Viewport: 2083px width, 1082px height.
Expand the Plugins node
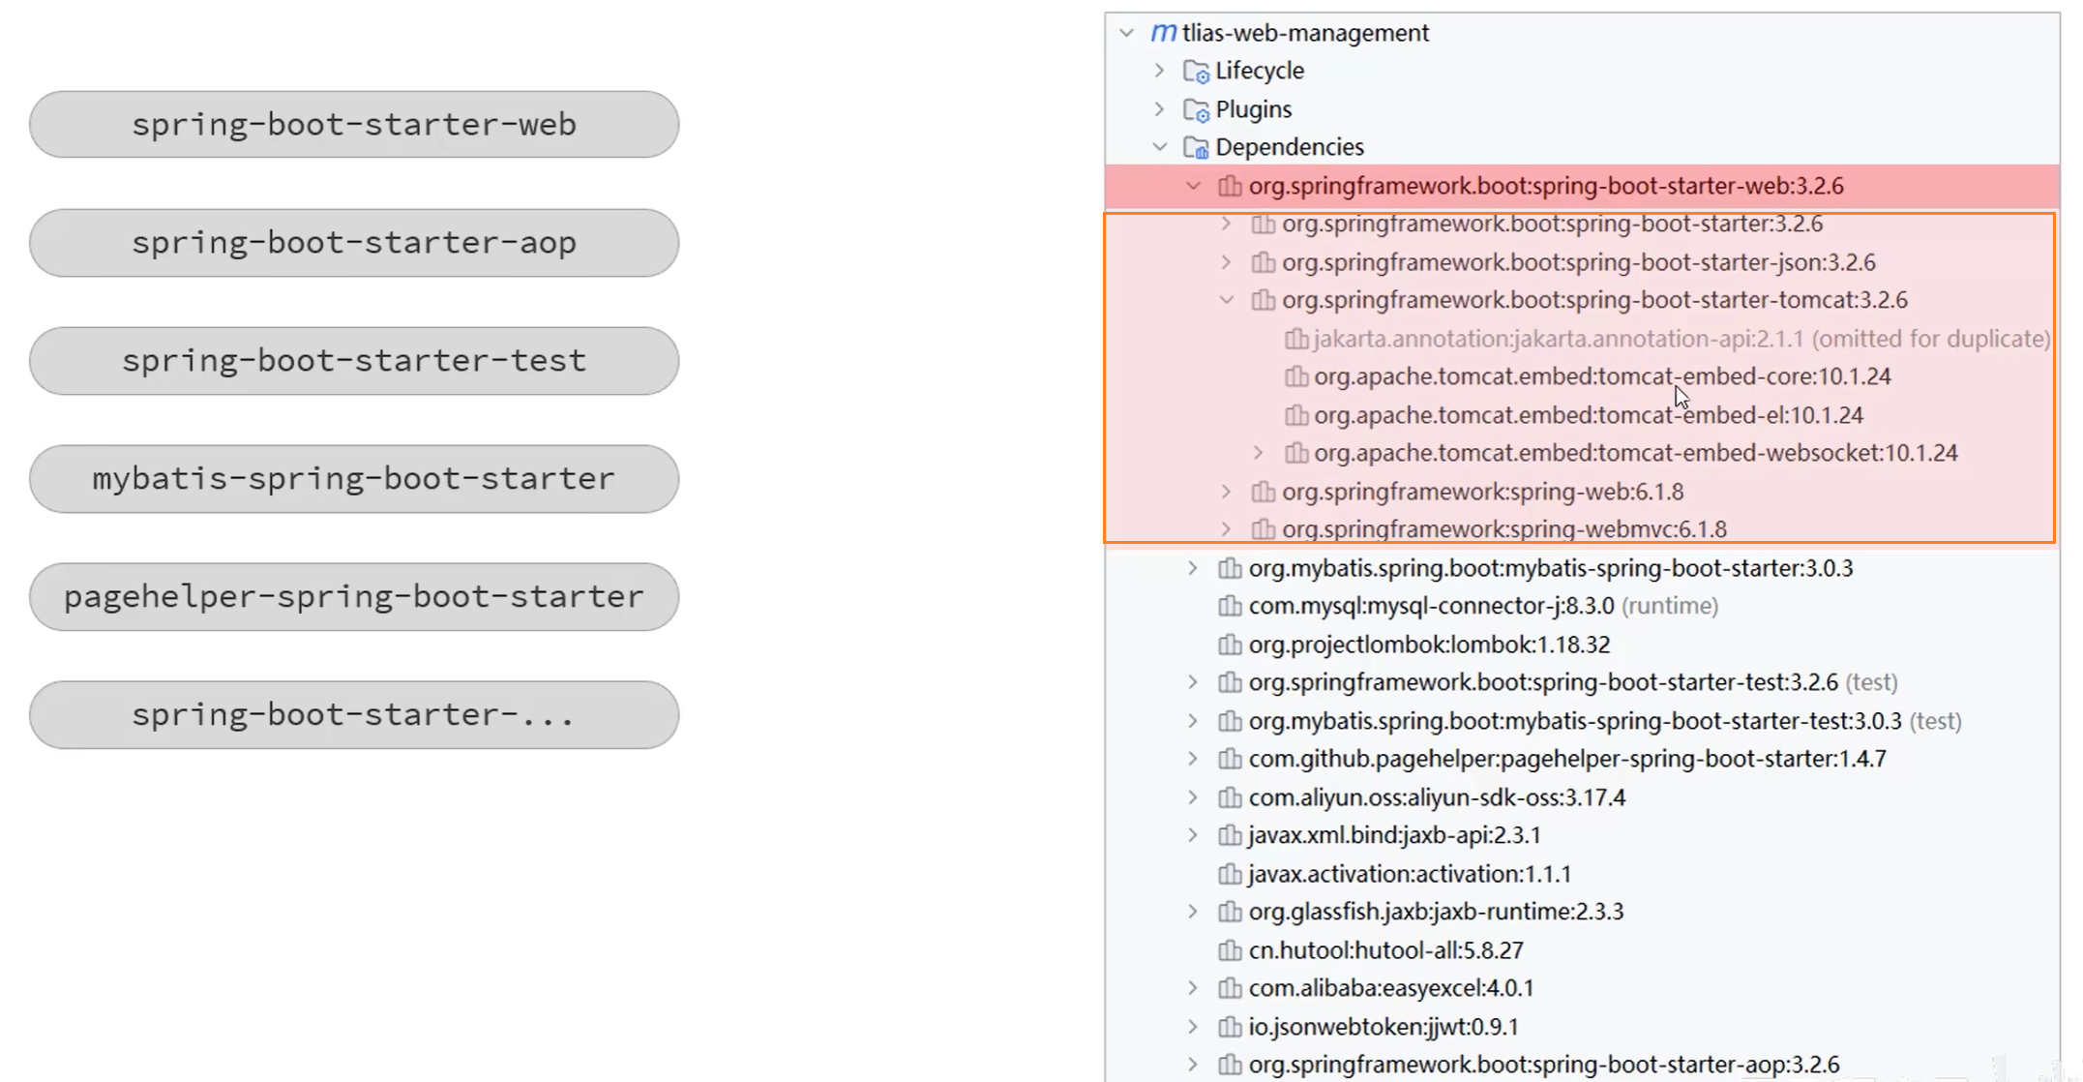(1159, 109)
